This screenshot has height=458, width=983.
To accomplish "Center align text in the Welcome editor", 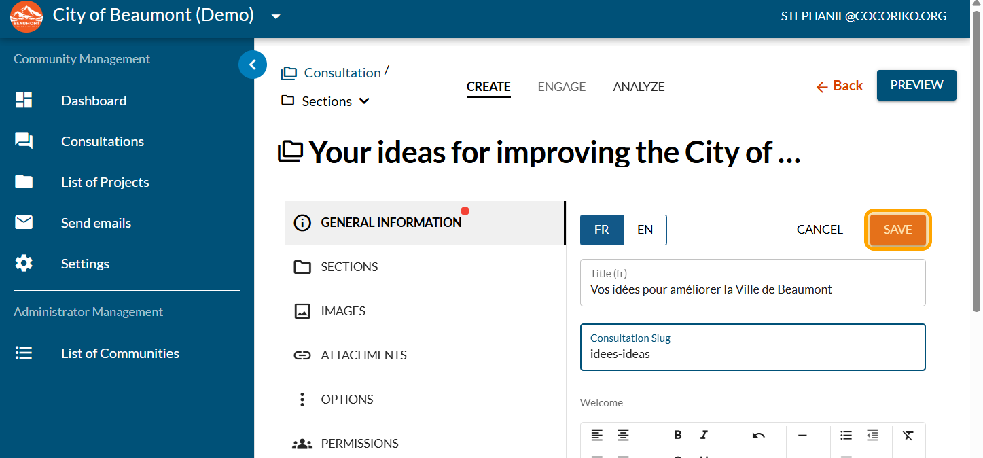I will 623,435.
